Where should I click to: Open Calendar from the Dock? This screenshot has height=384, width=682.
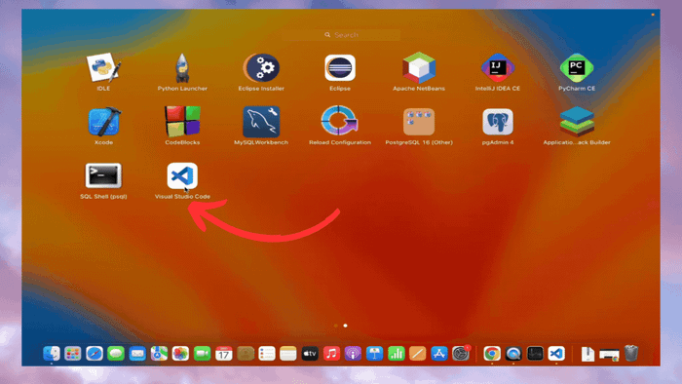click(223, 354)
